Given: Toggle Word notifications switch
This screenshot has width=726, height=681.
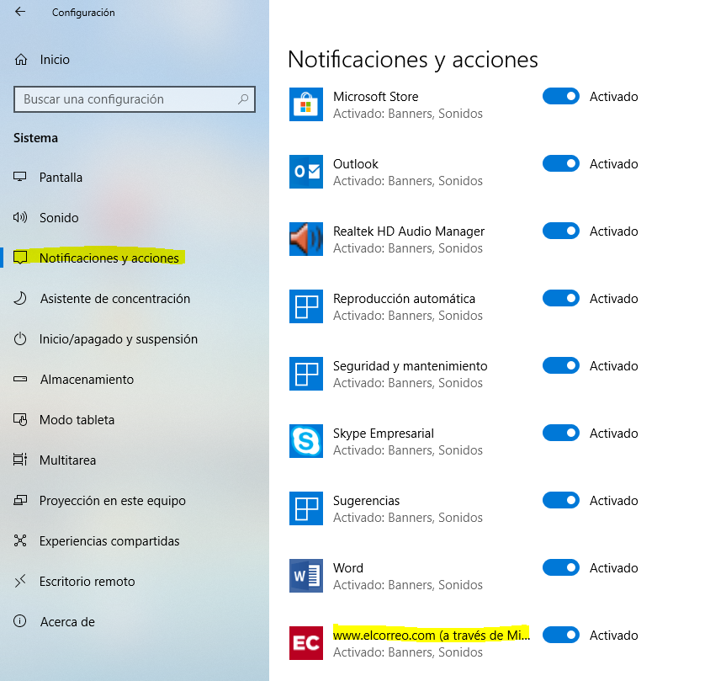Looking at the screenshot, I should tap(561, 567).
